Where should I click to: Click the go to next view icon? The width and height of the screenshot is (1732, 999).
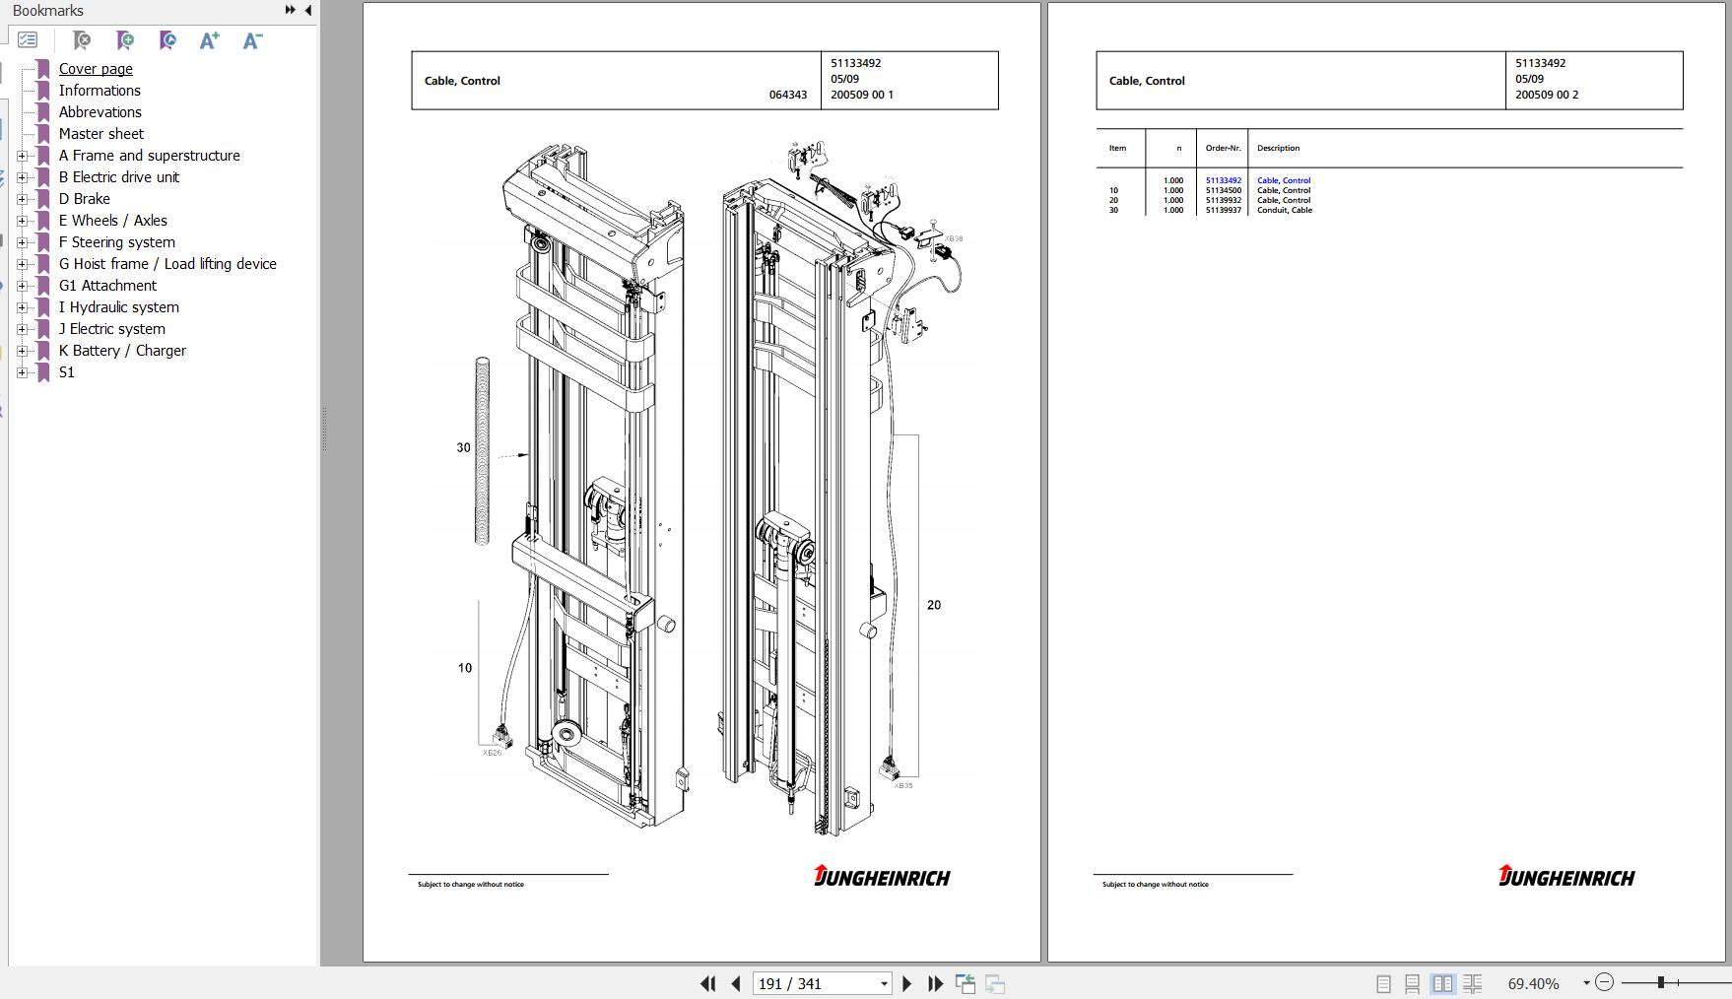(995, 983)
